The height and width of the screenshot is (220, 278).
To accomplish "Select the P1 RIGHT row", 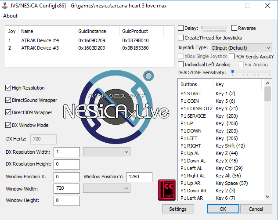I will 221,146.
